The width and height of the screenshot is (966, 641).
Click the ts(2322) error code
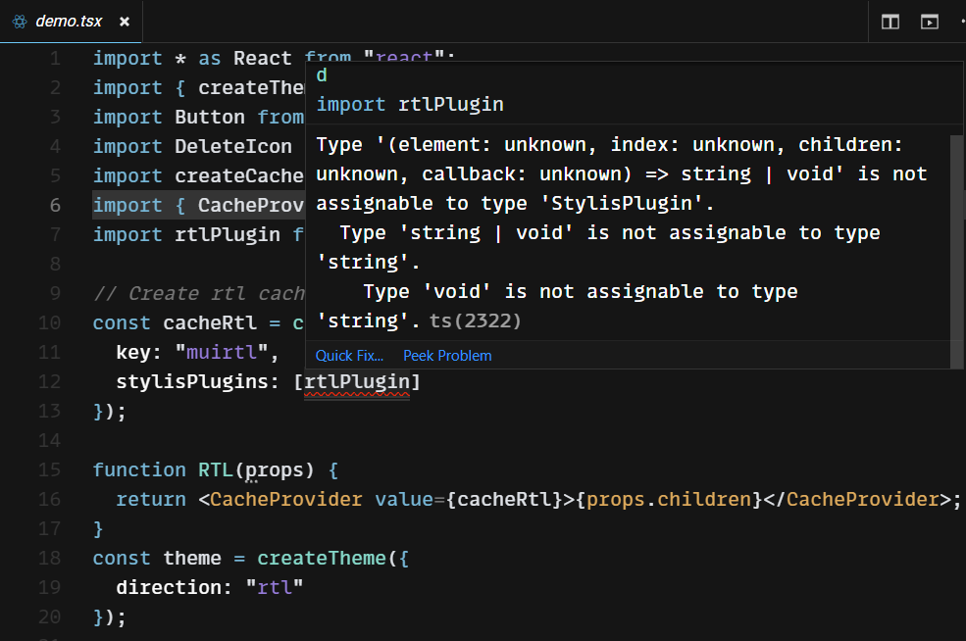(x=475, y=320)
